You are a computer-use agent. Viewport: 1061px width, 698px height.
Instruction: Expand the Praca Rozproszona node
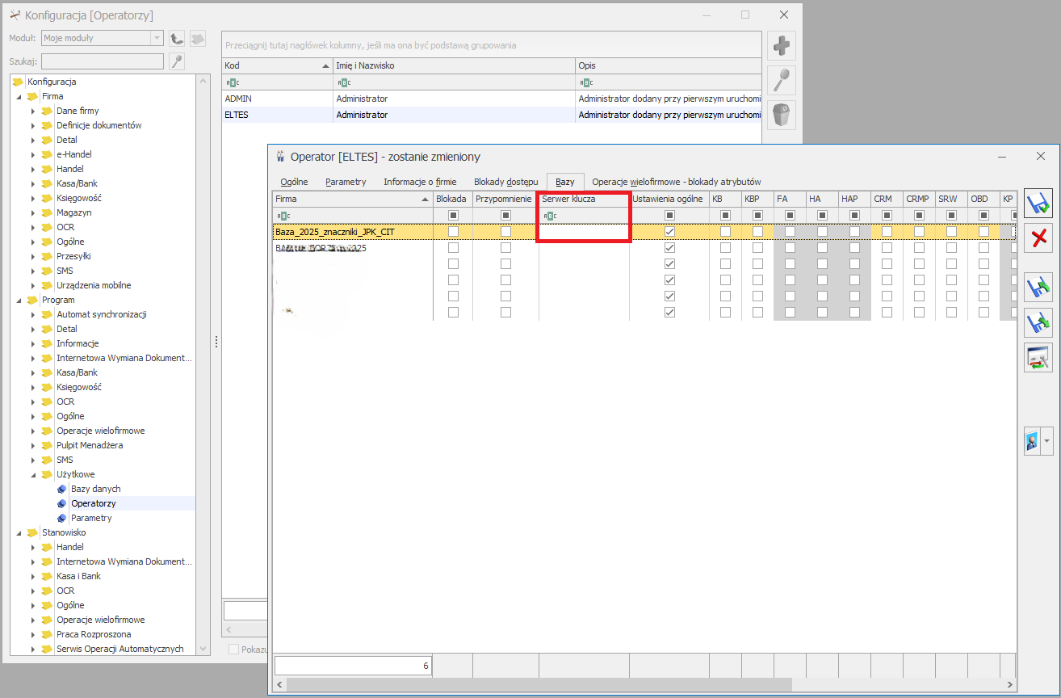click(33, 634)
